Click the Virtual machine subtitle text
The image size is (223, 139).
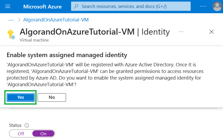tap(34, 40)
